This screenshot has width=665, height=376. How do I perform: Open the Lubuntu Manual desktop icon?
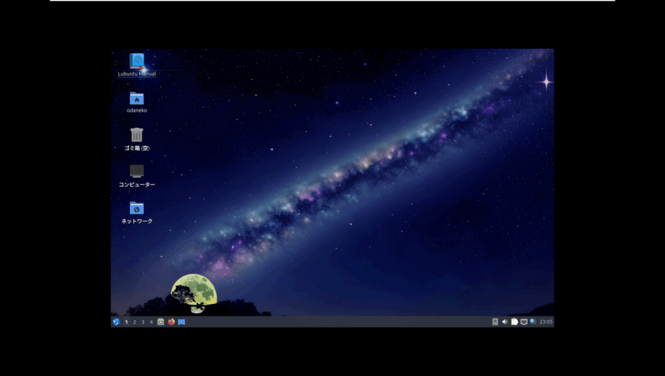tap(136, 61)
